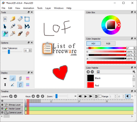
Task: Jump to the start frame
Action: pyautogui.click(x=80, y=96)
